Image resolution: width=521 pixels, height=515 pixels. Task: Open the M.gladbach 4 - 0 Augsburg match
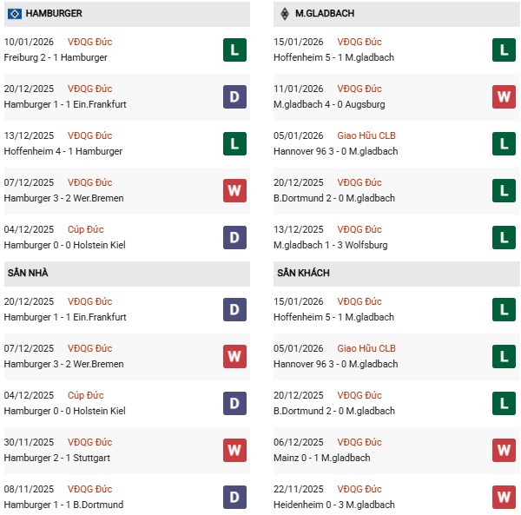pyautogui.click(x=329, y=104)
